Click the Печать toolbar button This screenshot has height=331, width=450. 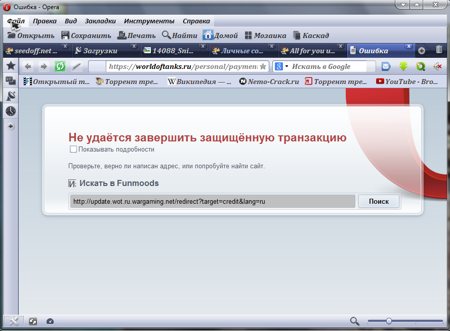(137, 35)
